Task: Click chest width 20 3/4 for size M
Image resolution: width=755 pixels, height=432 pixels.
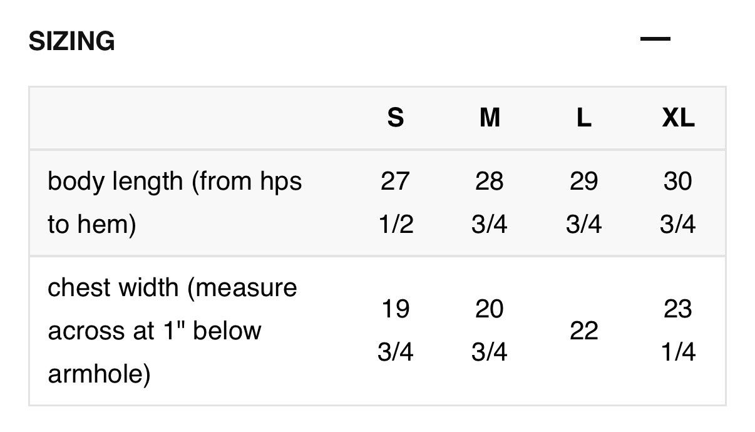Action: click(490, 331)
